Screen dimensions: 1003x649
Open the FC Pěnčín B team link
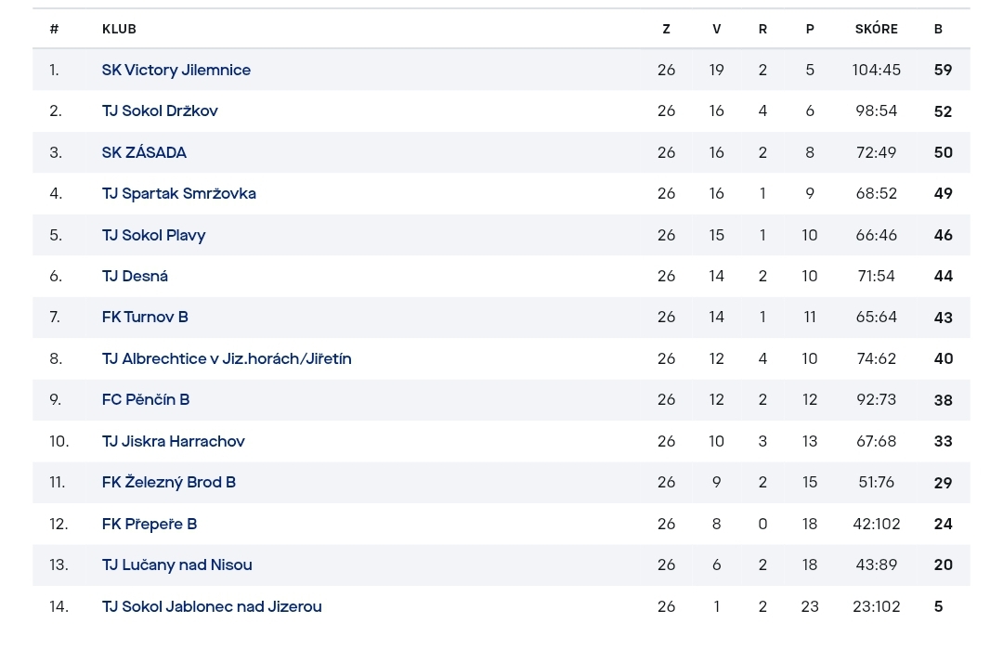(146, 399)
